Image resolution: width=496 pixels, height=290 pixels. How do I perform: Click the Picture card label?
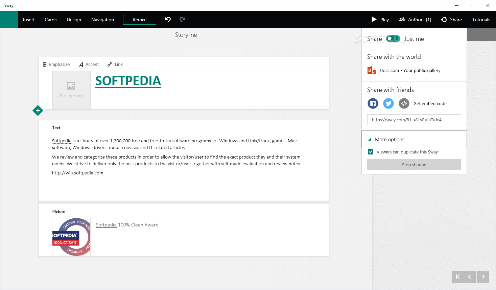coord(58,211)
